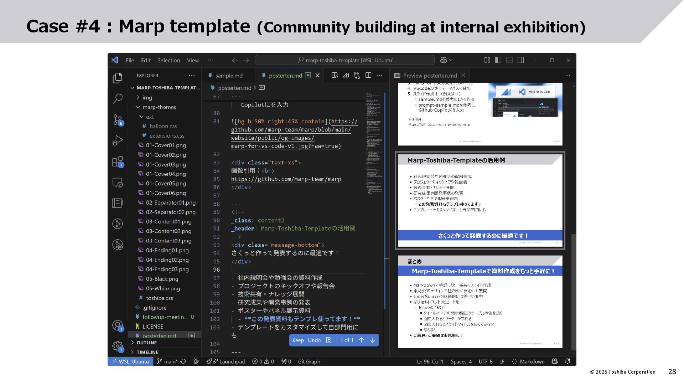Screen dimensions: 684x385
Task: Collapse the marp-themes folder
Action: click(159, 107)
